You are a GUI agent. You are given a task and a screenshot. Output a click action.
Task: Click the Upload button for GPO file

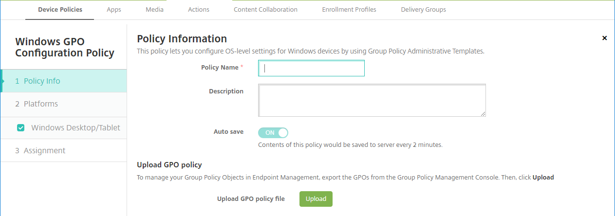[x=316, y=198]
